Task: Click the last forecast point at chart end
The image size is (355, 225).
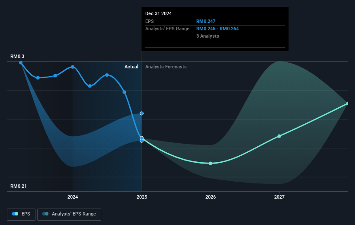Action: click(348, 103)
